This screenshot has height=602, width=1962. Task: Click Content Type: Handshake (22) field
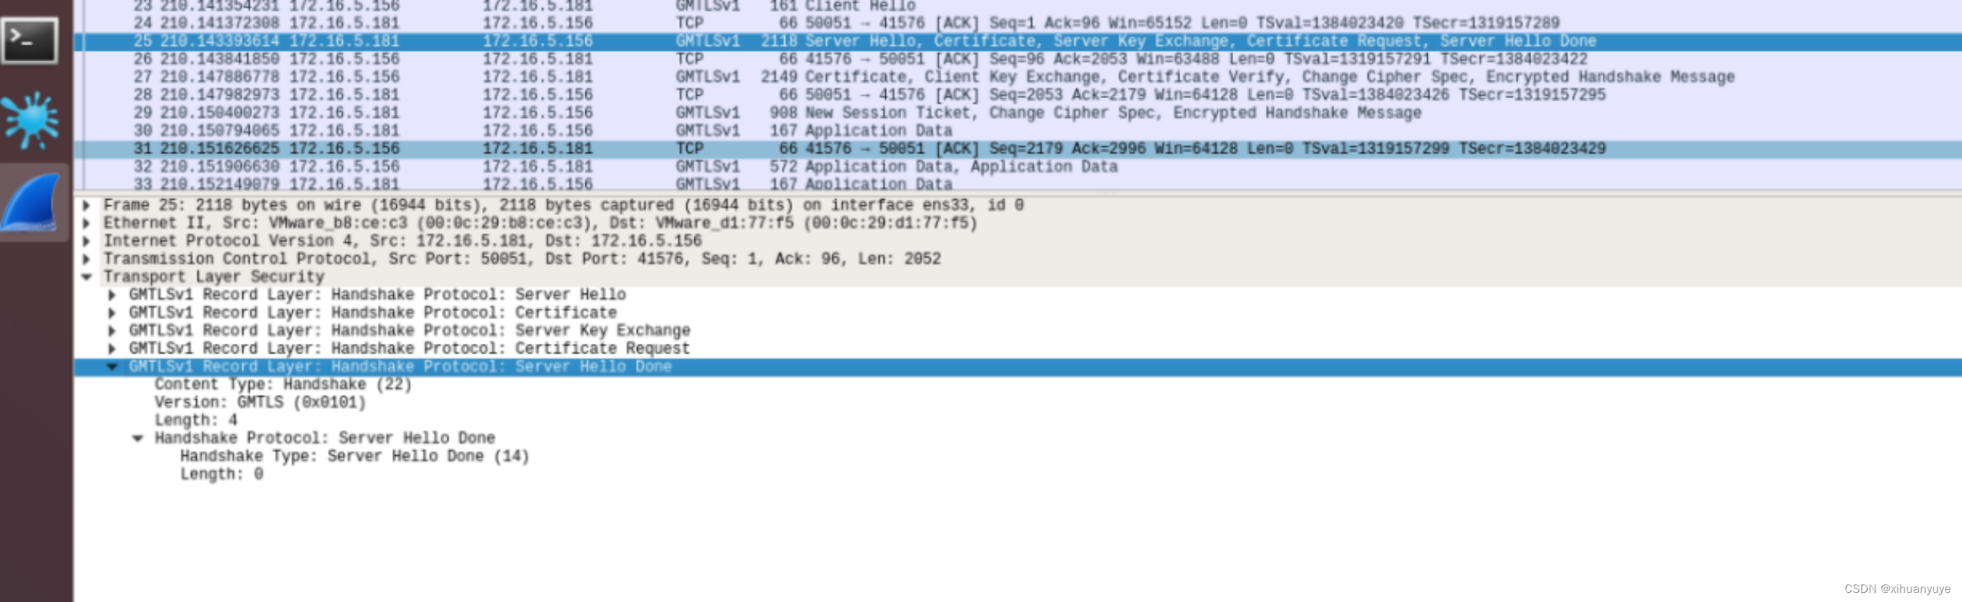[283, 384]
